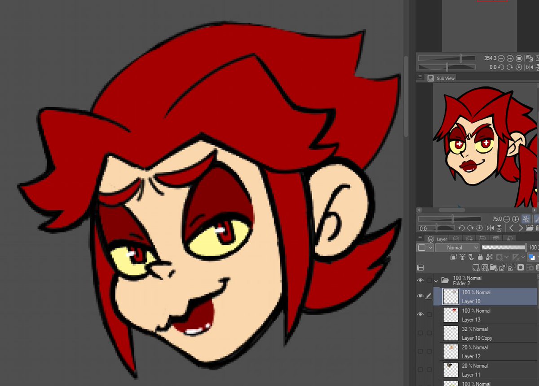Click Navigator 100% zoom square icon
The height and width of the screenshot is (386, 539).
point(519,58)
